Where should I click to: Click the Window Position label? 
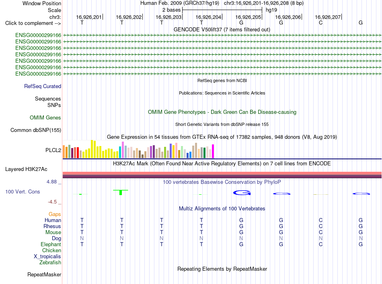tap(42, 3)
